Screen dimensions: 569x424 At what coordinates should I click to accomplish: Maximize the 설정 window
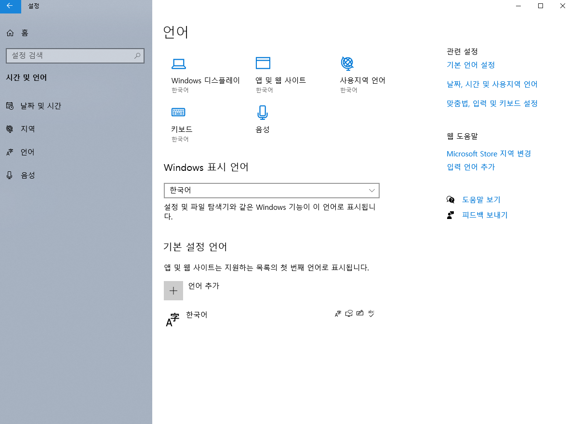pos(540,6)
